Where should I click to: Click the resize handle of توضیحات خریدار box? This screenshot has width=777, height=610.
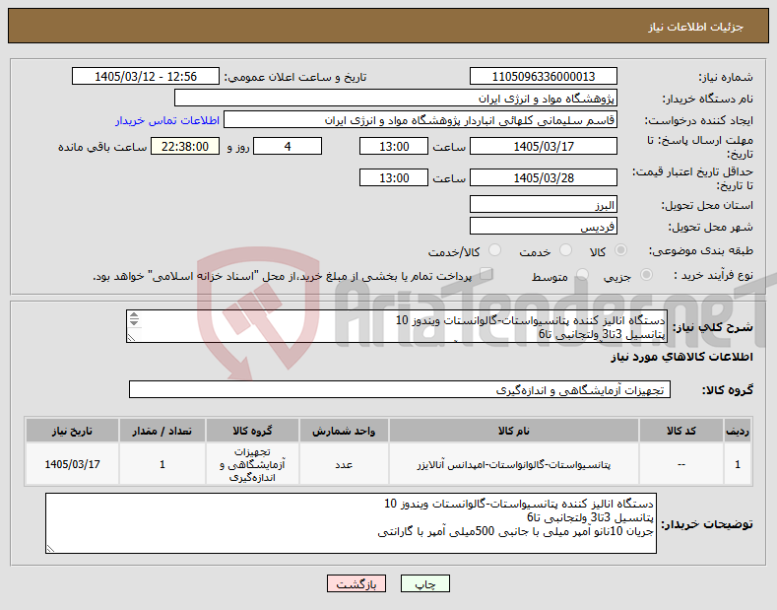pos(50,549)
